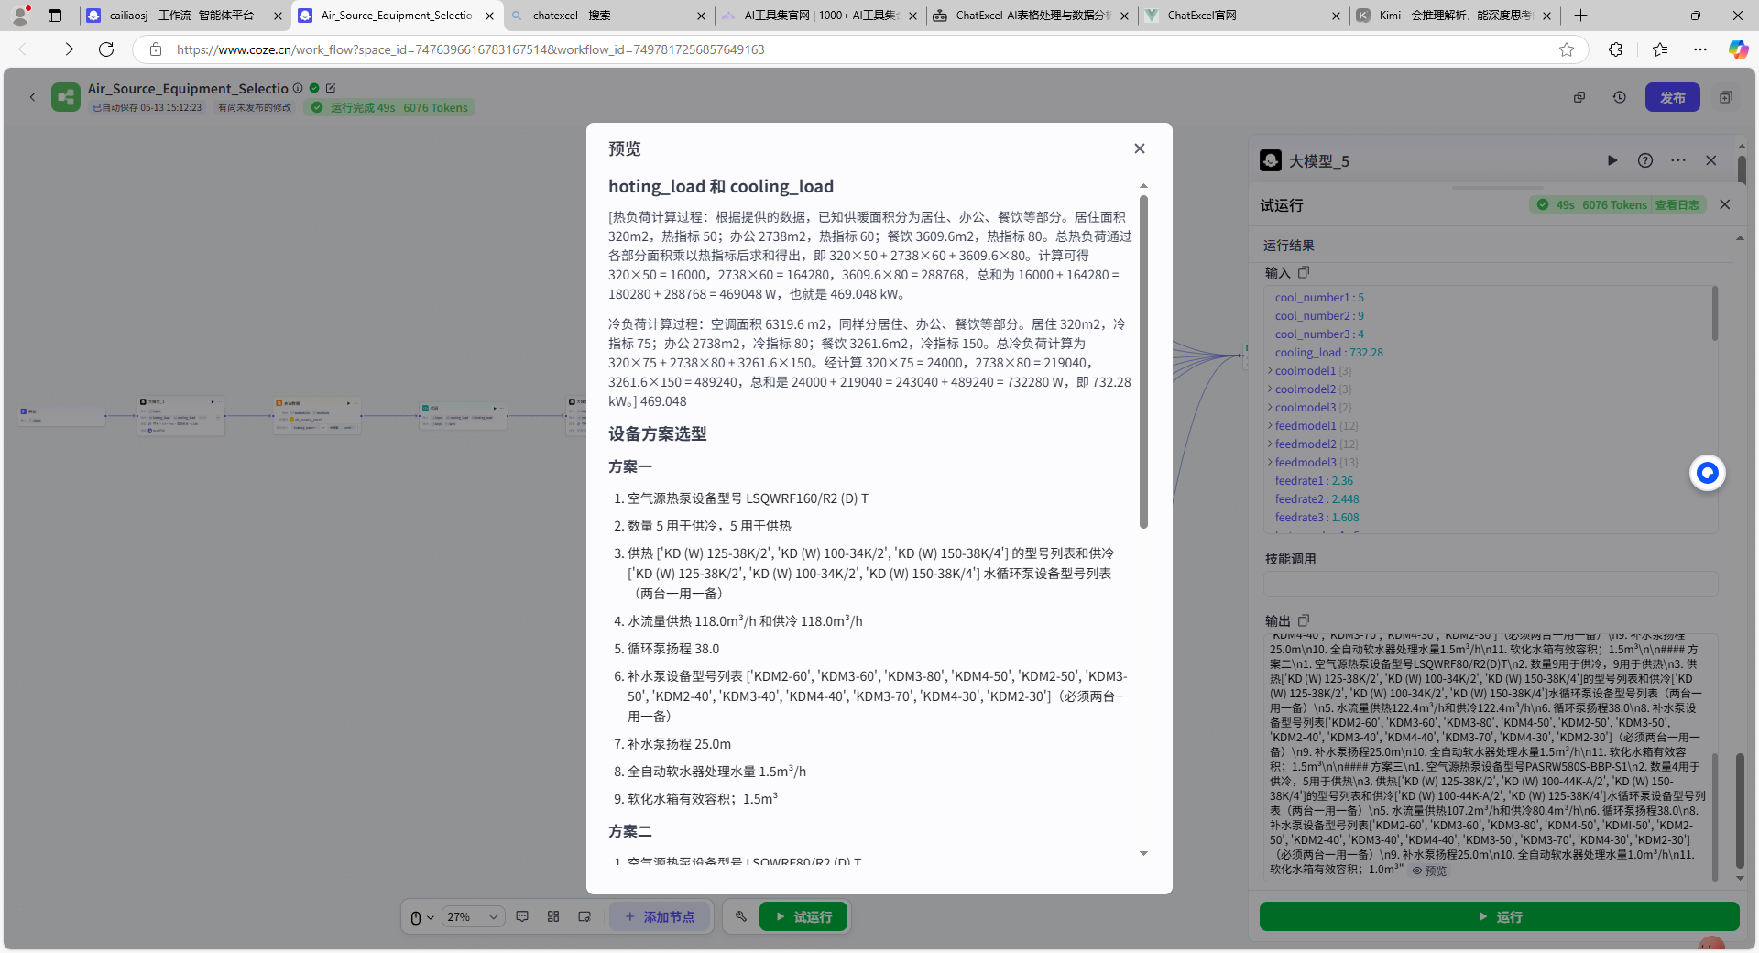This screenshot has height=953, width=1759.
Task: Open the browser settings and more menu
Action: tap(1700, 49)
